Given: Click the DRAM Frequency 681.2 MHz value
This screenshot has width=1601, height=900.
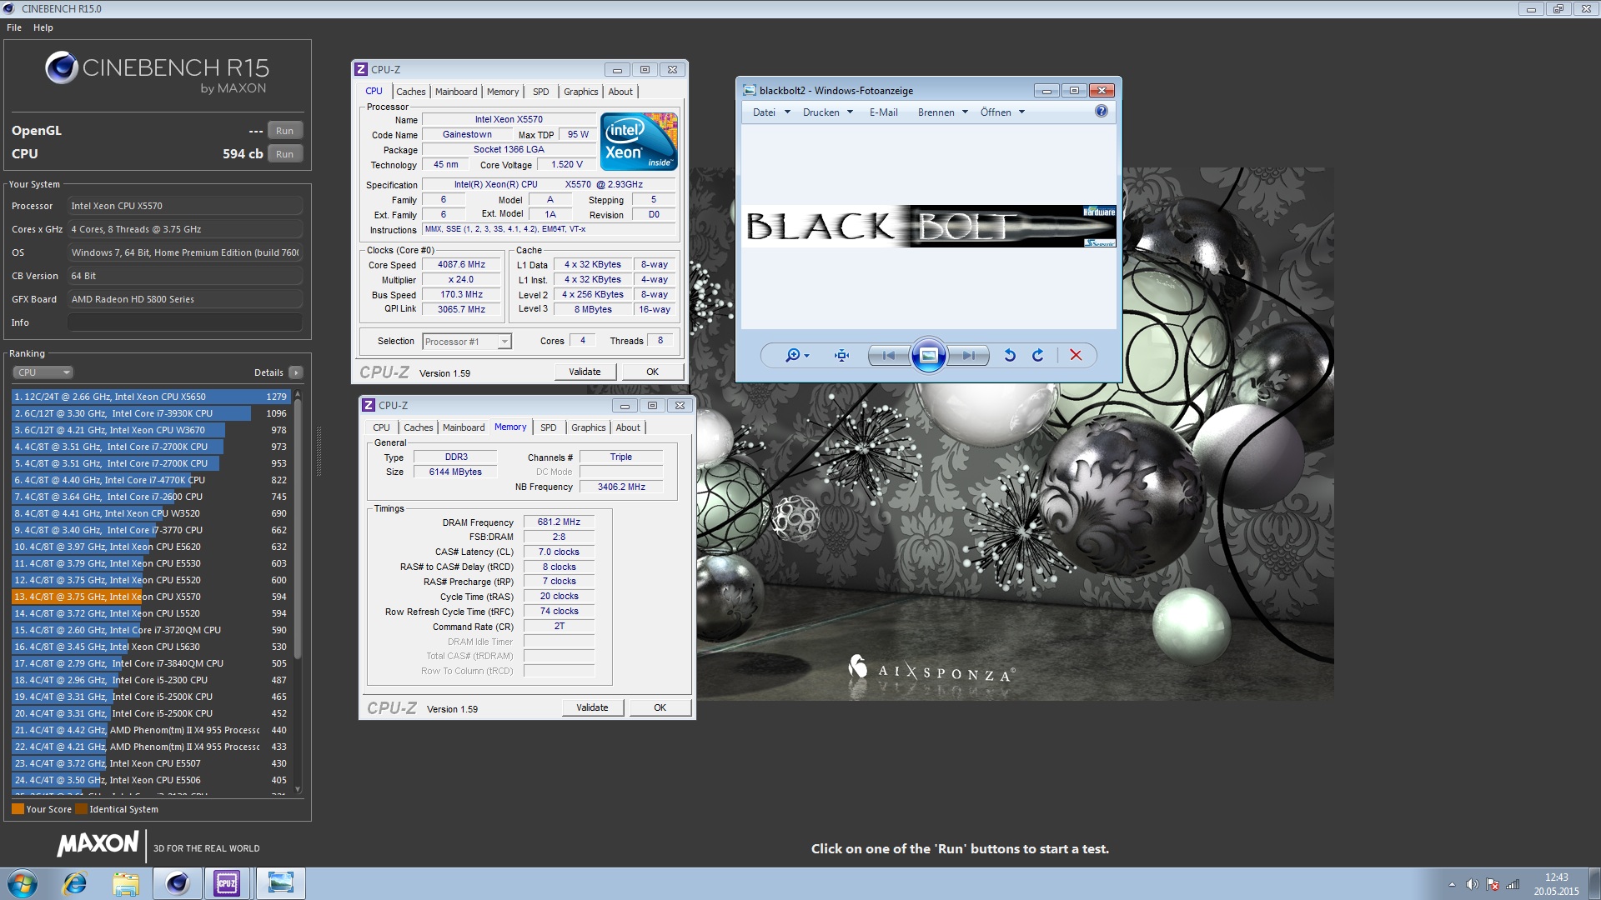Looking at the screenshot, I should coord(559,522).
